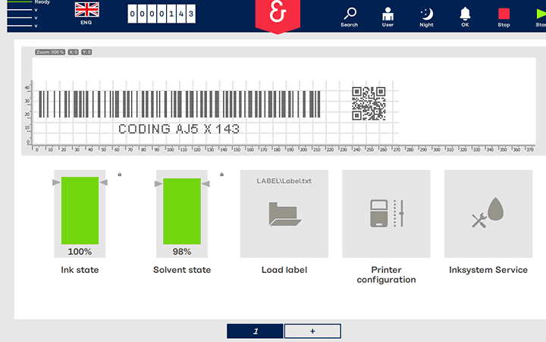
Task: Add a new page with plus tab
Action: click(312, 331)
